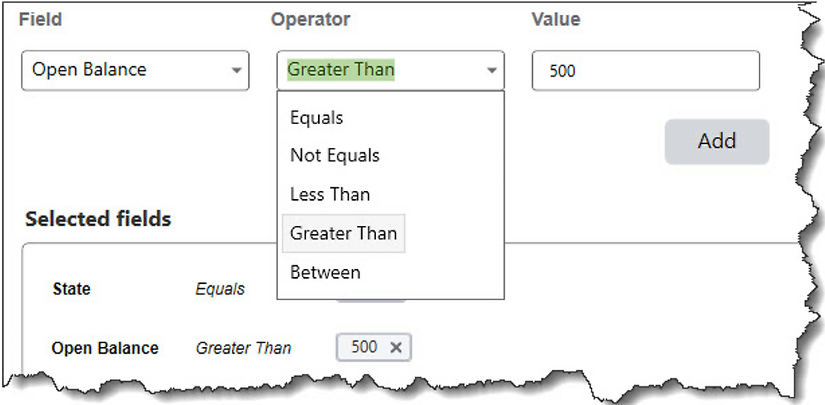Expand the Field dropdown arrow
The height and width of the screenshot is (405, 825).
tap(237, 70)
